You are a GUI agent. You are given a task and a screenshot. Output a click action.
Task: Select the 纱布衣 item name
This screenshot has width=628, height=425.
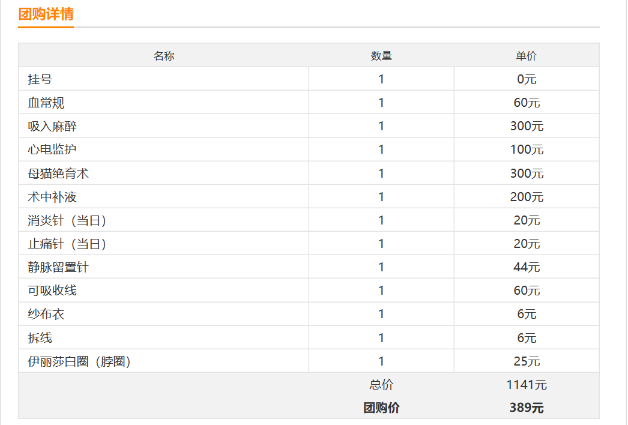pyautogui.click(x=46, y=314)
